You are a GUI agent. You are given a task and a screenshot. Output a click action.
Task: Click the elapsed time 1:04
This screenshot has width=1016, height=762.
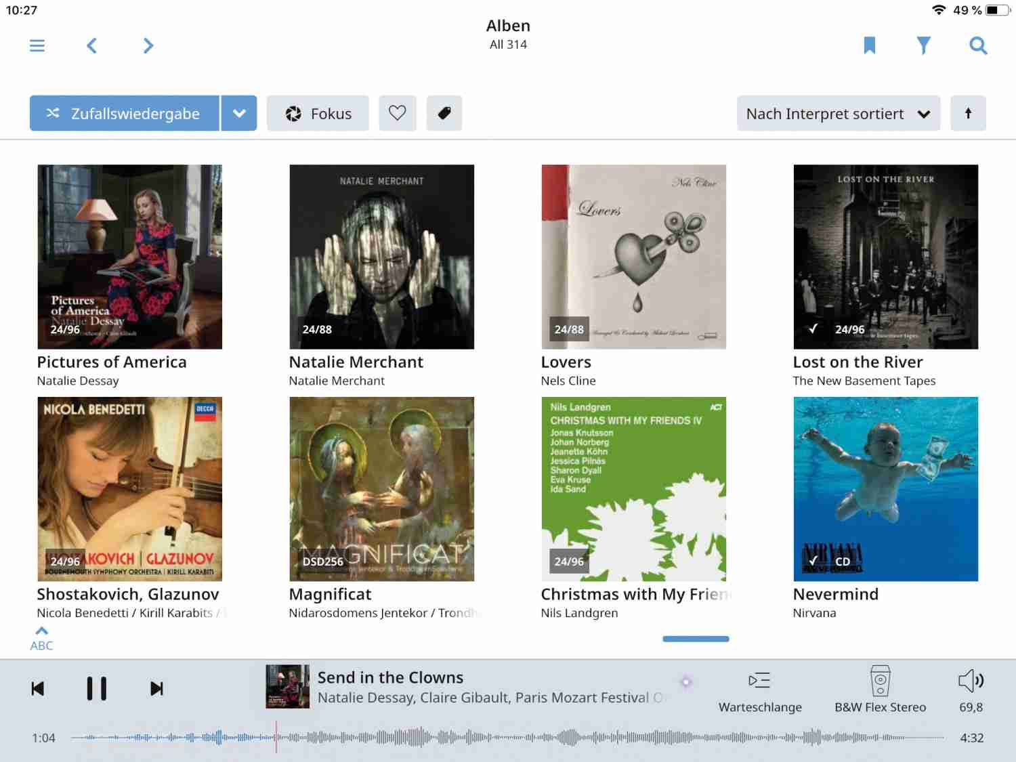coord(43,738)
